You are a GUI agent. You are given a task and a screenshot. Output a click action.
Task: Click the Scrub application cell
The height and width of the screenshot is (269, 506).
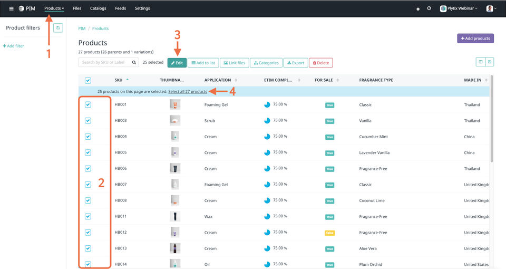(x=209, y=120)
